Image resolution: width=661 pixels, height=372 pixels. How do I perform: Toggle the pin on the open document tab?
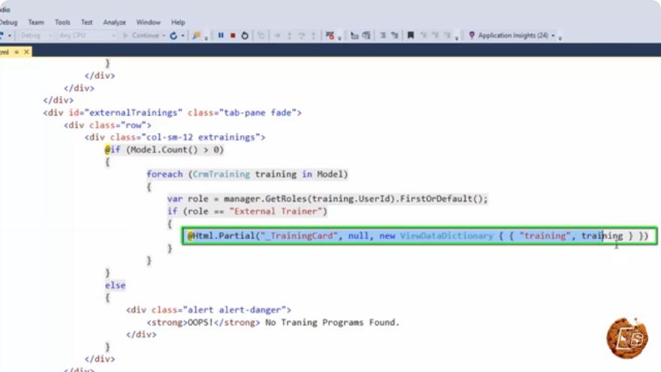[17, 52]
